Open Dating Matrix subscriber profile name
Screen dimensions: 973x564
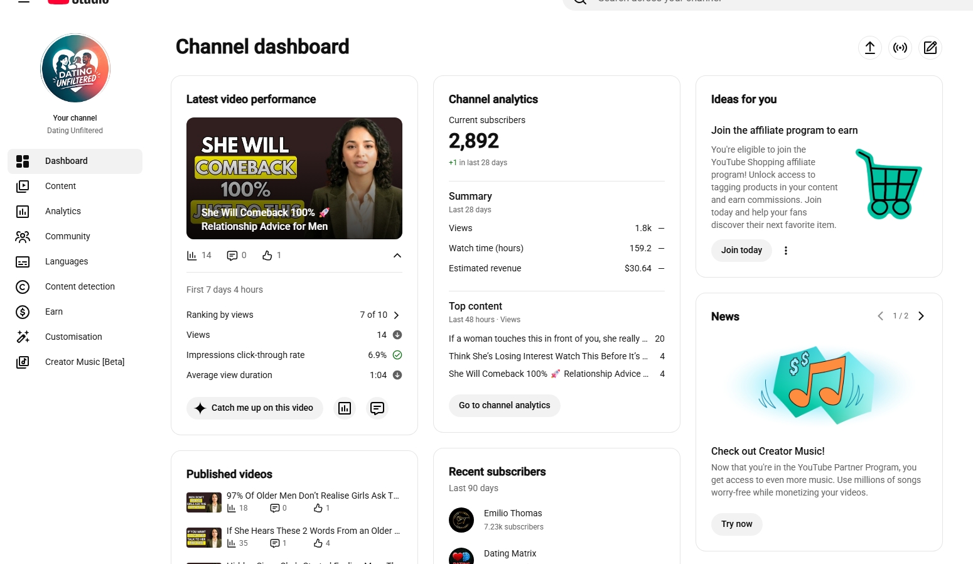click(x=510, y=553)
